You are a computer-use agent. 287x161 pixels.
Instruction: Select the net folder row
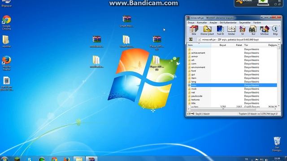click(232, 93)
